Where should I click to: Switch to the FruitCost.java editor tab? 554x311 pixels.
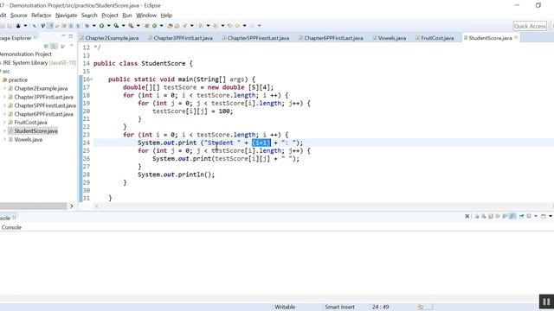click(x=435, y=38)
